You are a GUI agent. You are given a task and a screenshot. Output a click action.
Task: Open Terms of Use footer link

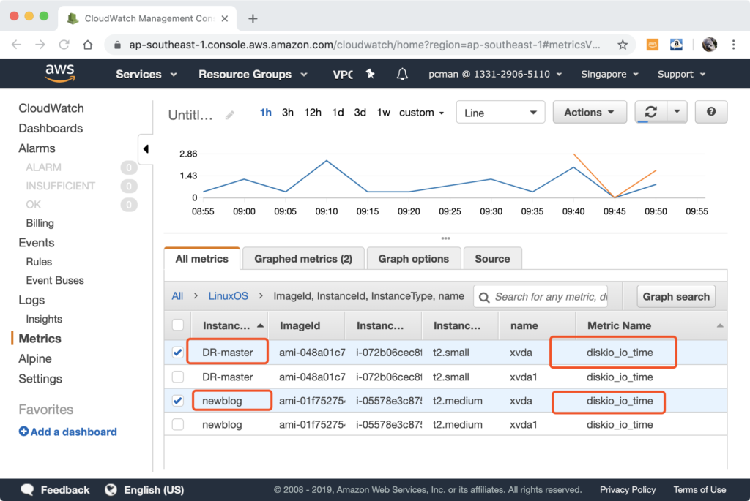click(699, 489)
